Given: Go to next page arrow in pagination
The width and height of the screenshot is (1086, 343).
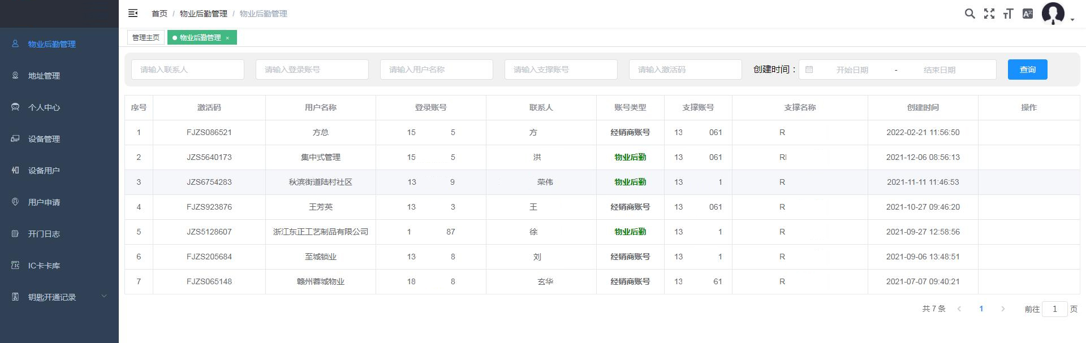Looking at the screenshot, I should (1003, 309).
